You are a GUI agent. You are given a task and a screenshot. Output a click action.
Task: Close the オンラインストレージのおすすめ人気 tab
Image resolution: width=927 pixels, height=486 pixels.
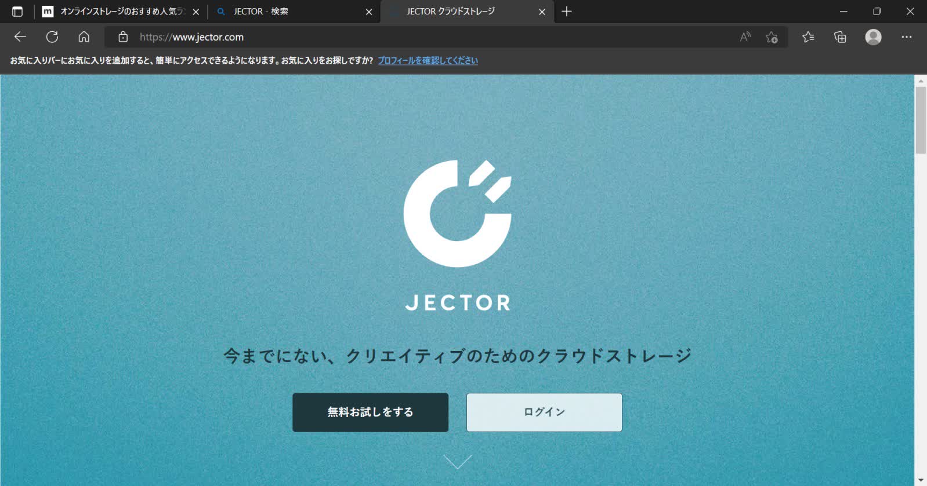(x=196, y=12)
